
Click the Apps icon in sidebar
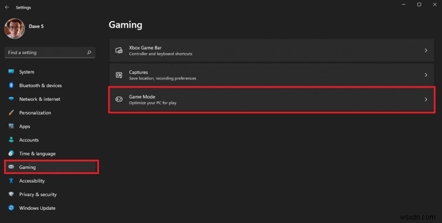(12, 126)
